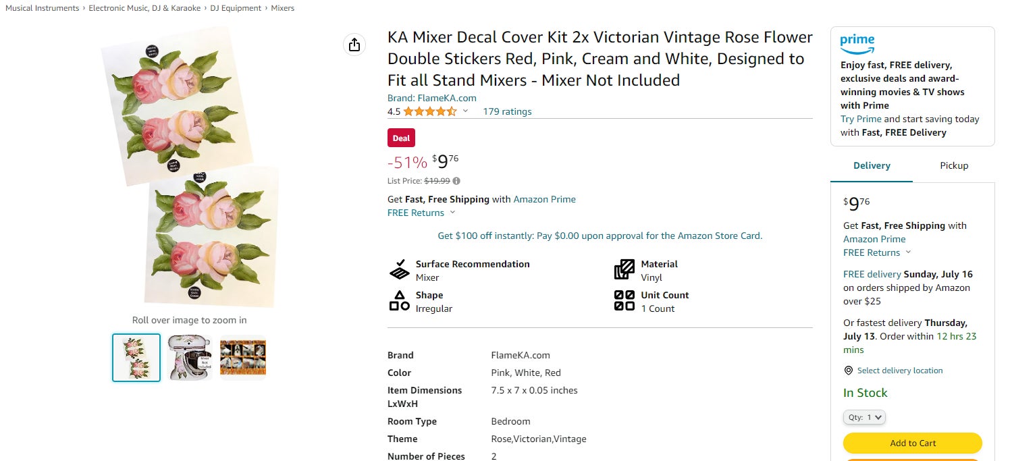1012x461 pixels.
Task: Click the location pin to select delivery location
Action: (849, 370)
